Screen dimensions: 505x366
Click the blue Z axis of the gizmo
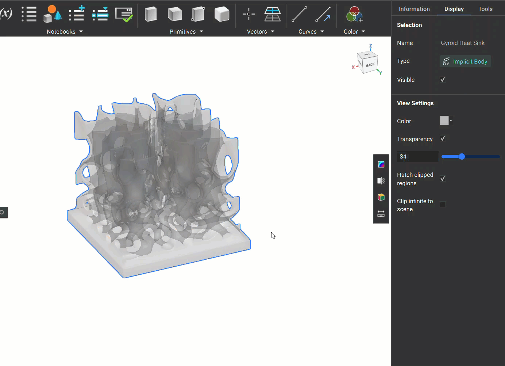tap(370, 47)
